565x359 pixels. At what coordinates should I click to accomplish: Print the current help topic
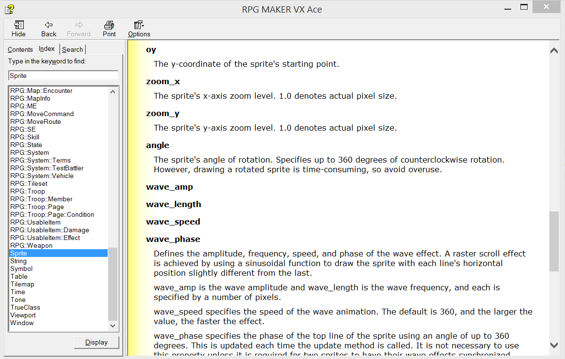(x=109, y=29)
